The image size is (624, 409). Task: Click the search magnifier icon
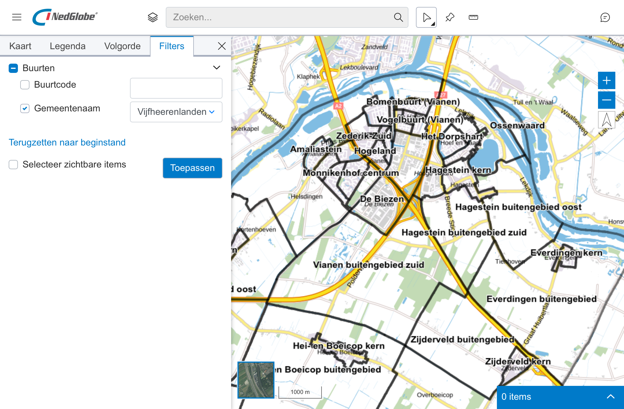(398, 17)
